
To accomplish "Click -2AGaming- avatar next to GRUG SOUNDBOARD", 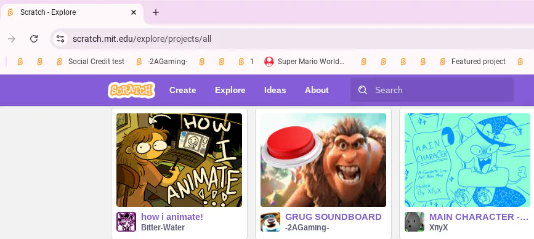I will coord(270,222).
